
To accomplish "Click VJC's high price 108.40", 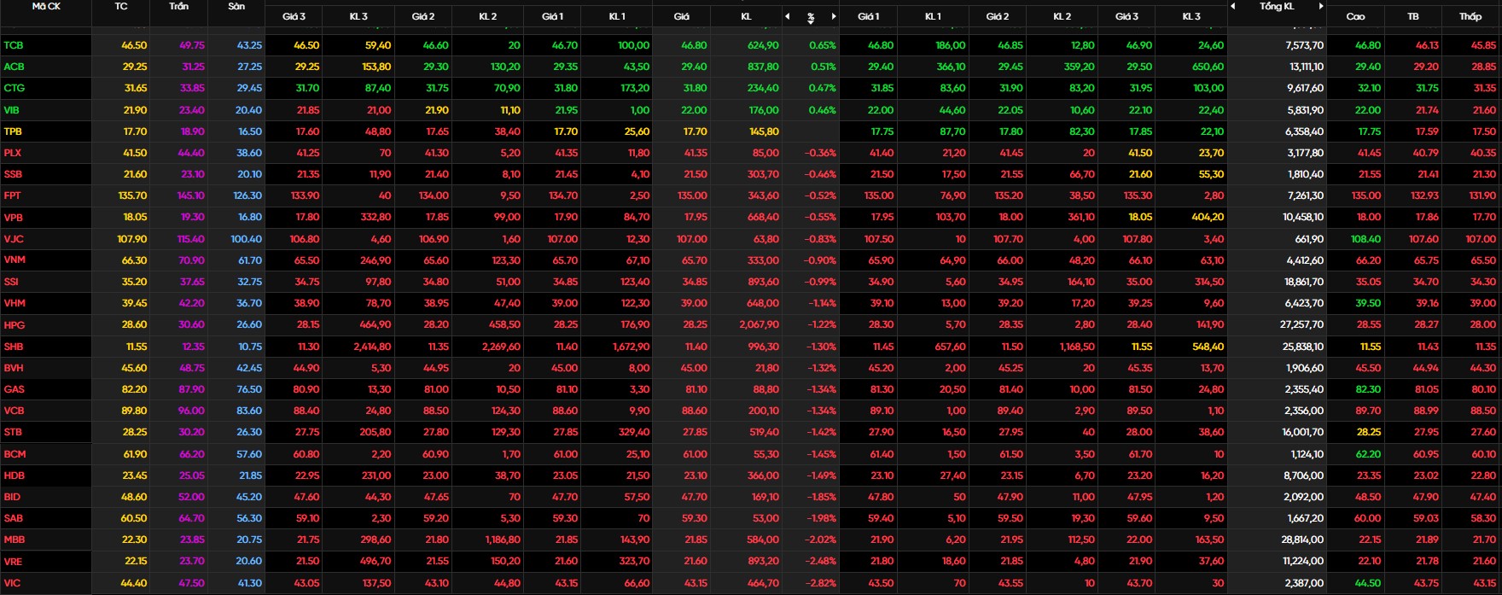I will pyautogui.click(x=1365, y=239).
